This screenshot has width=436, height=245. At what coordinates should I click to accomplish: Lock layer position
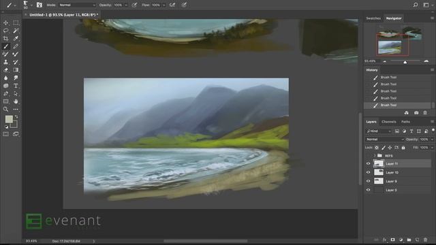390,148
